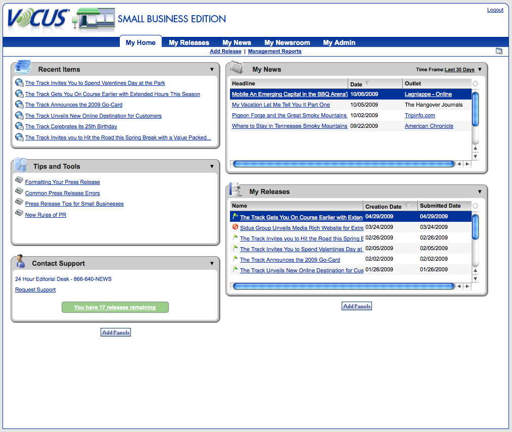
Task: Click icon beside Press Release Tips for Small Businesses
Action: (x=19, y=202)
